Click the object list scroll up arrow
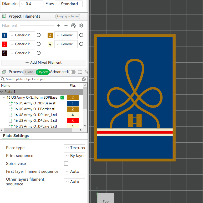203x203 pixels. (85, 85)
